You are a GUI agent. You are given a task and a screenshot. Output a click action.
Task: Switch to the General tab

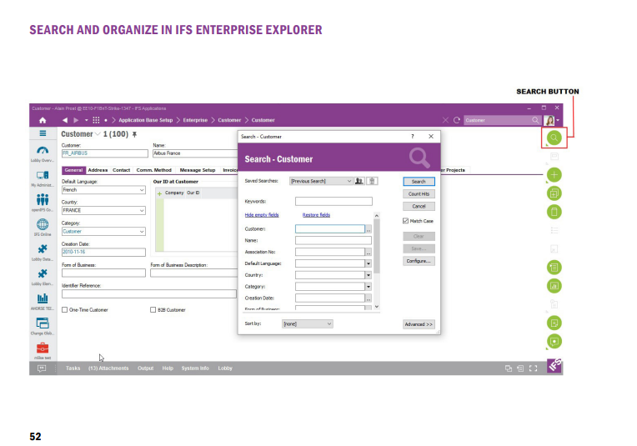click(73, 170)
